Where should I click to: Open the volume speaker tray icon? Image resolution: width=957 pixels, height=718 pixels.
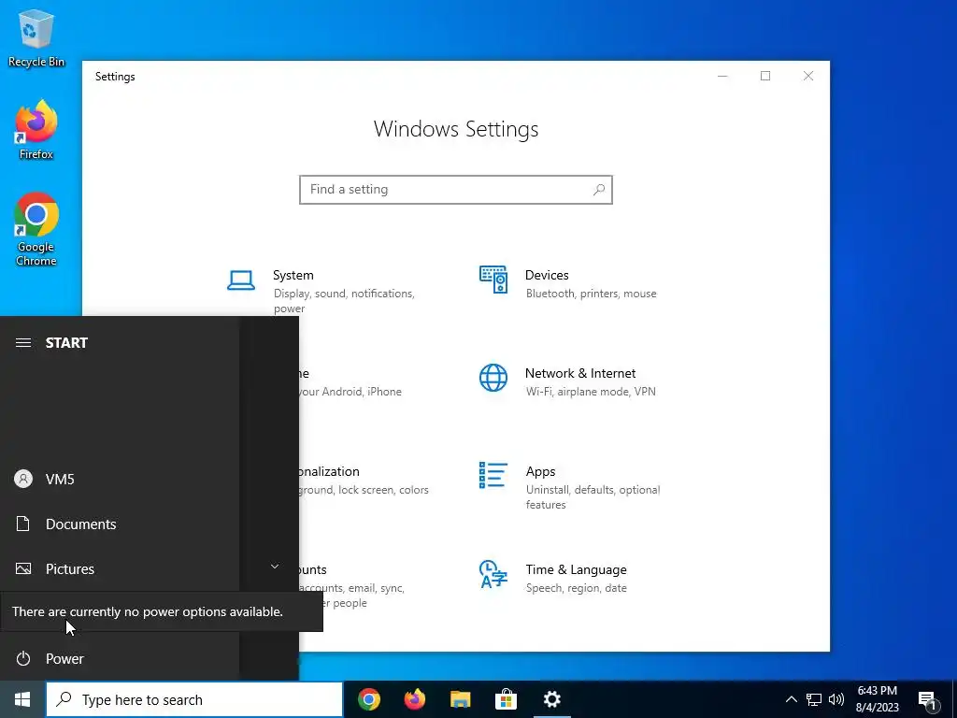coord(836,699)
